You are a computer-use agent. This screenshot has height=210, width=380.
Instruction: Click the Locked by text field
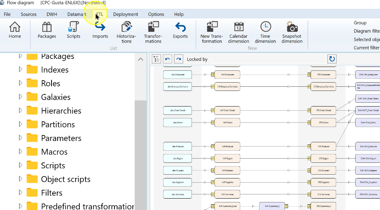(x=268, y=59)
